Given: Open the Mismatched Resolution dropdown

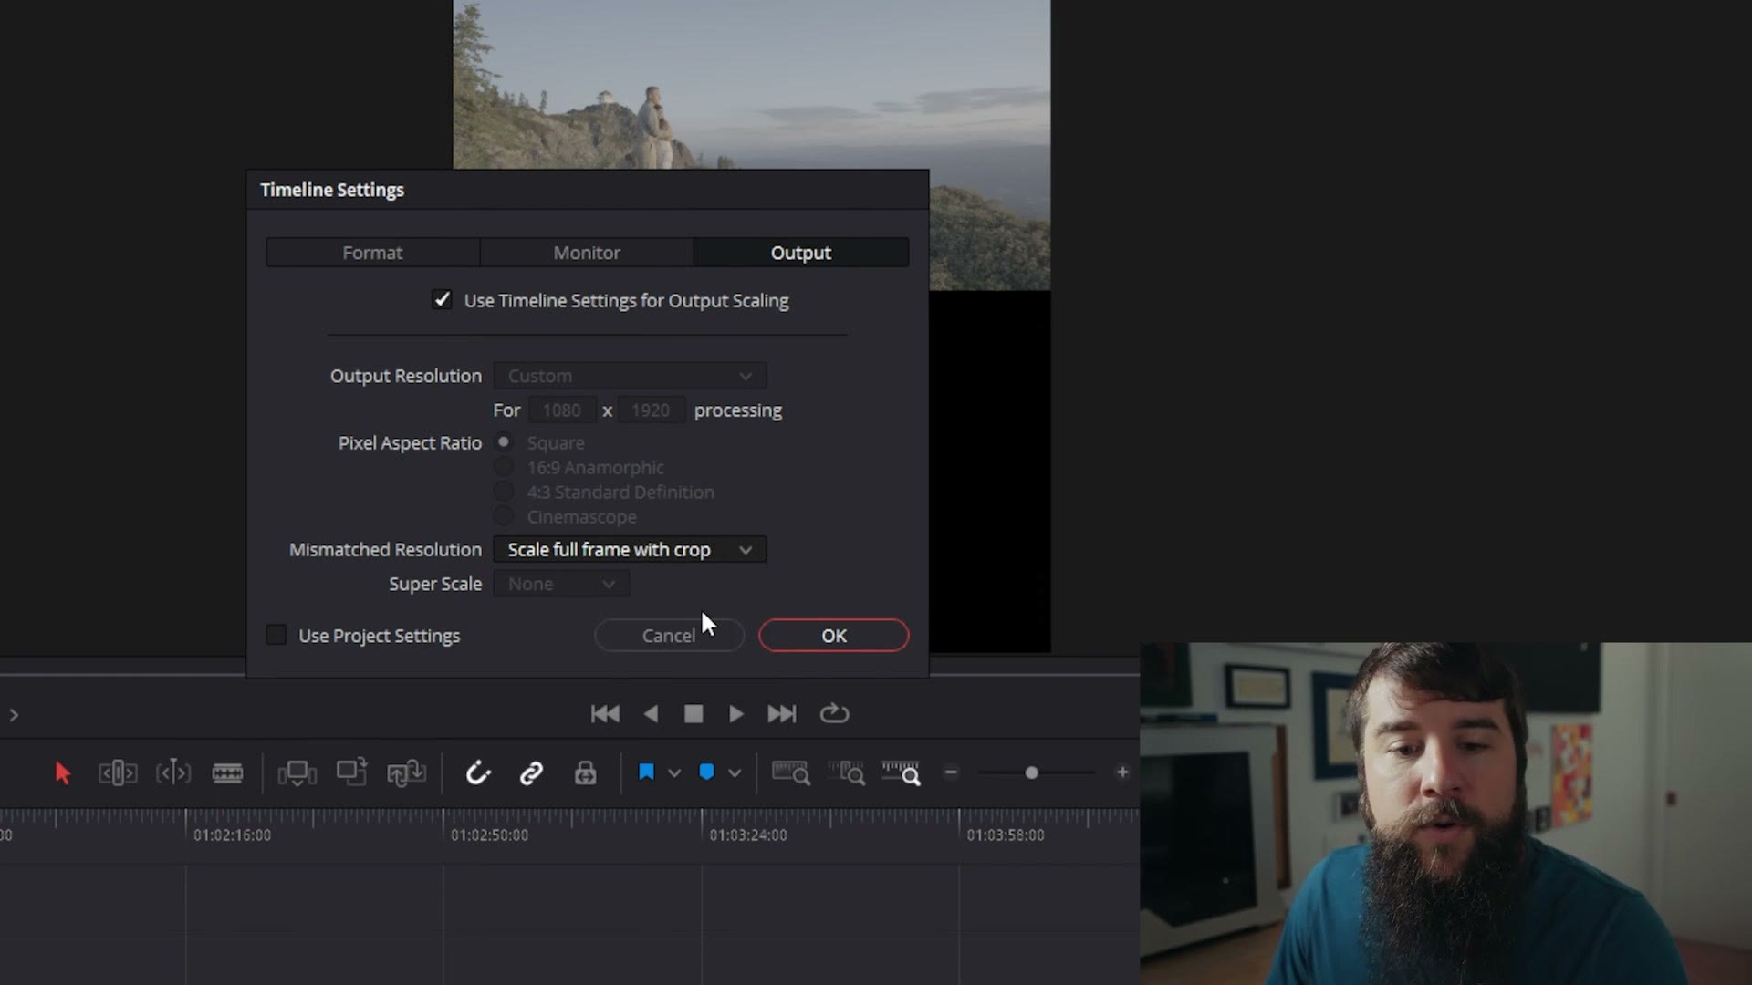Looking at the screenshot, I should point(630,550).
